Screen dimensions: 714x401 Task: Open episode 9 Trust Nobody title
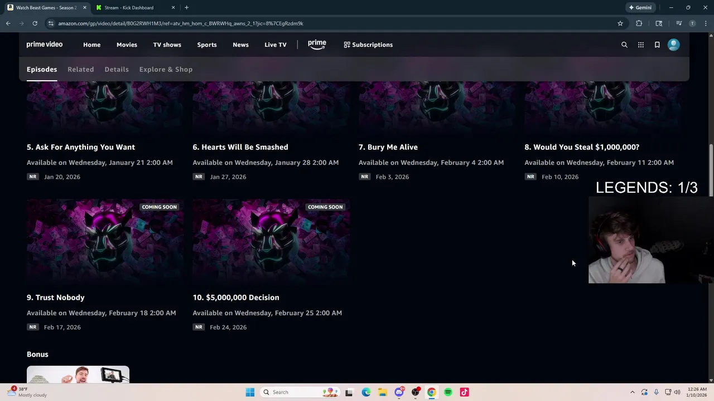coord(56,297)
